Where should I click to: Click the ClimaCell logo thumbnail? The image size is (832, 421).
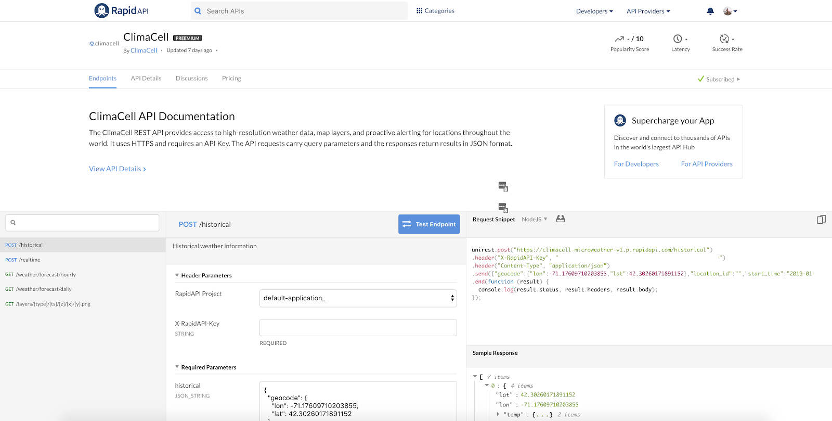(x=104, y=44)
